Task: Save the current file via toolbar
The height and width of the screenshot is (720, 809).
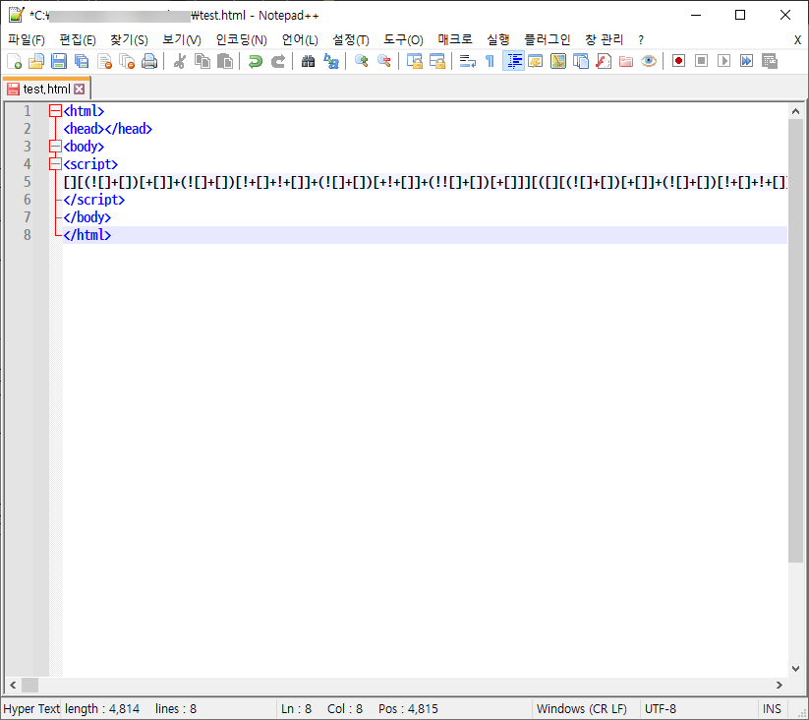Action: pos(59,61)
